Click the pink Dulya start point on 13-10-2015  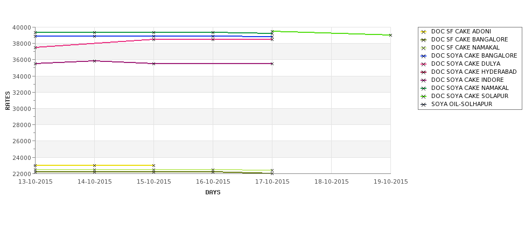[x=35, y=48]
